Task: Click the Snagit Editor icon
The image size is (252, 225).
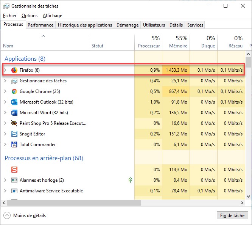Action: click(x=14, y=134)
